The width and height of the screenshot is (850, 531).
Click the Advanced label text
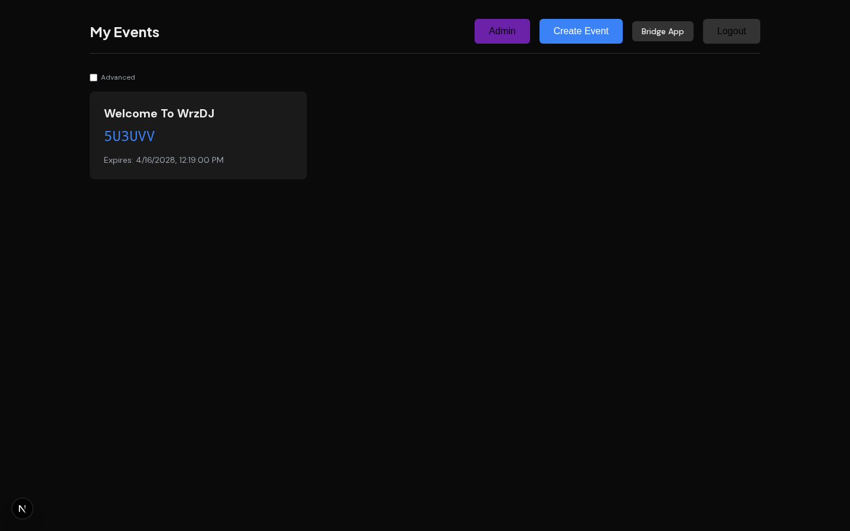(x=117, y=77)
